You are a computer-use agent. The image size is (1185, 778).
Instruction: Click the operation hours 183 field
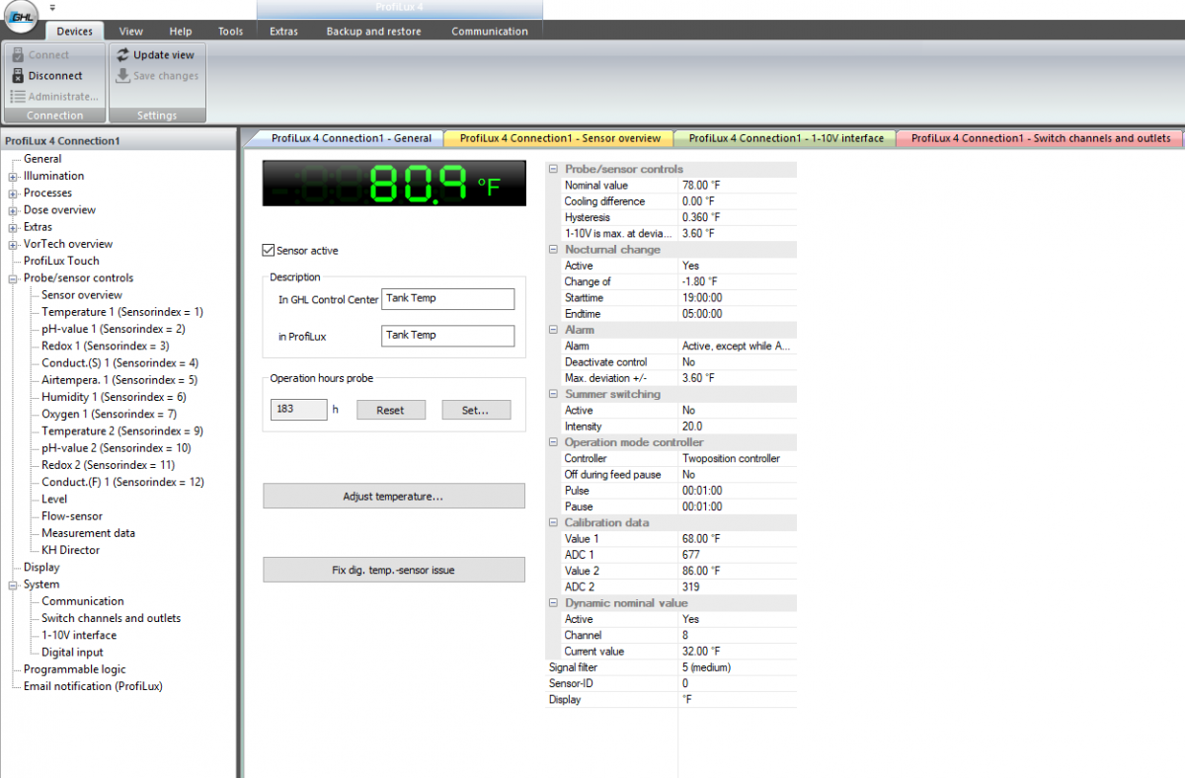click(x=298, y=410)
